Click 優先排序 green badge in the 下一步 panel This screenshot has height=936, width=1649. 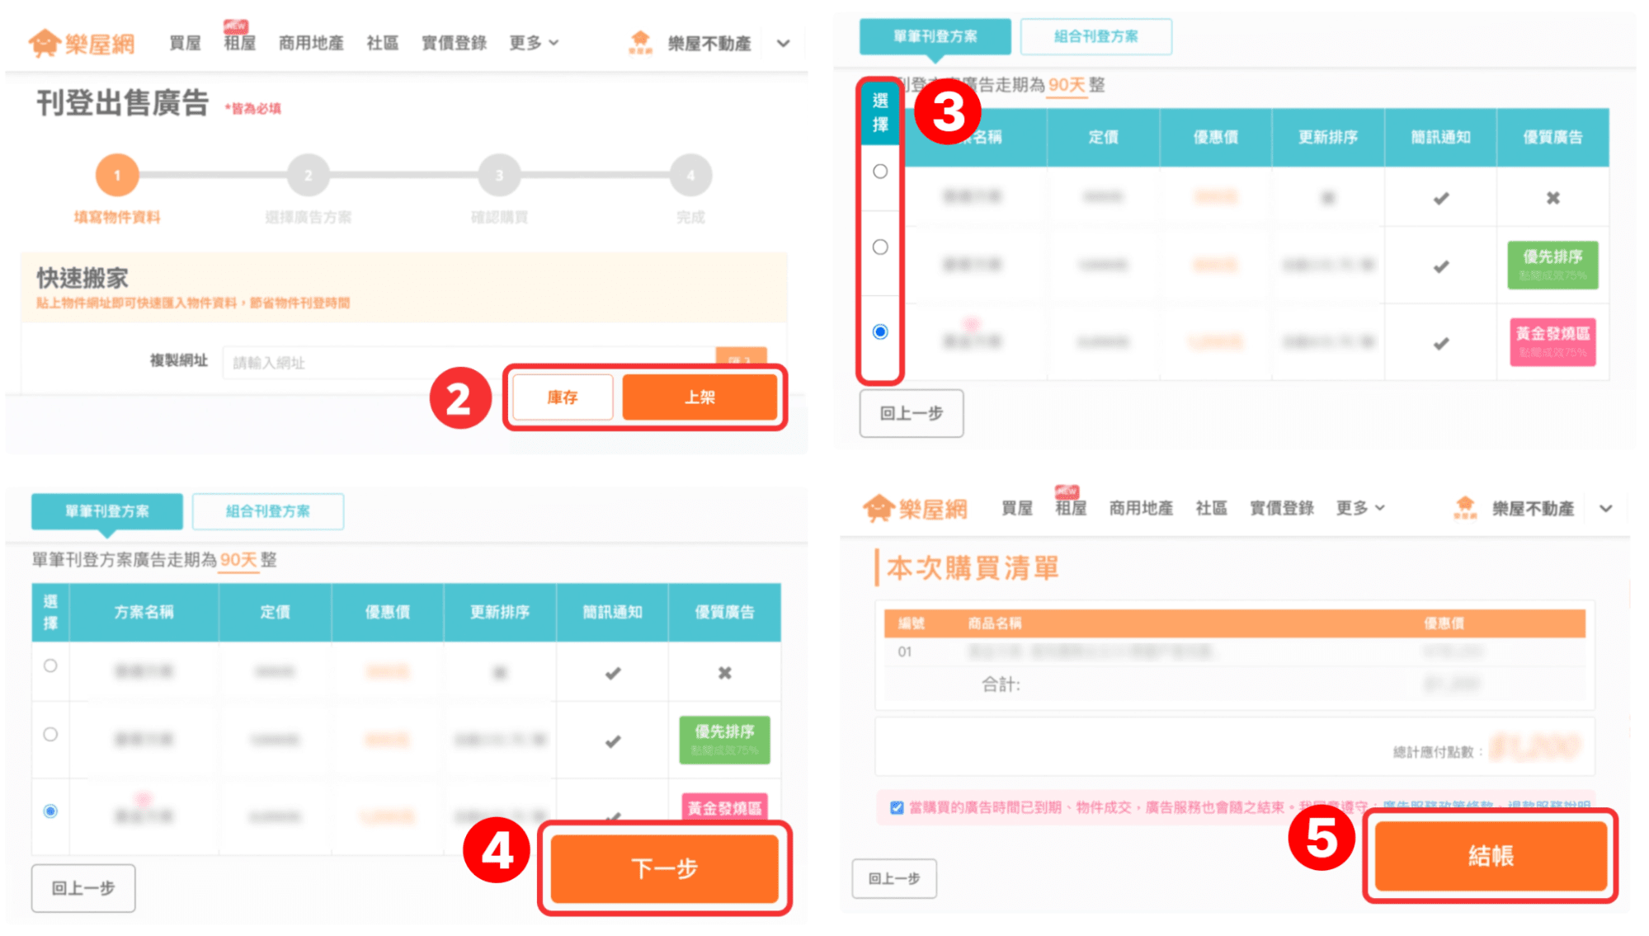pyautogui.click(x=724, y=740)
